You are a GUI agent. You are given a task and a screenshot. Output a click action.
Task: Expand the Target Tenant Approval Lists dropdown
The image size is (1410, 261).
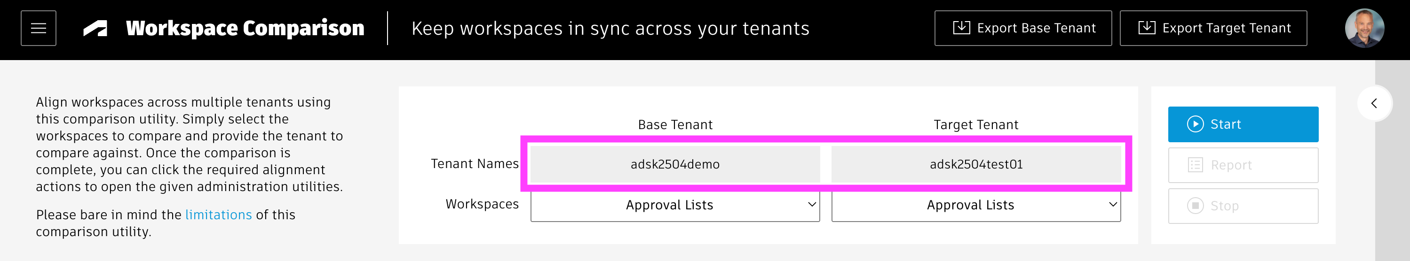pyautogui.click(x=976, y=205)
